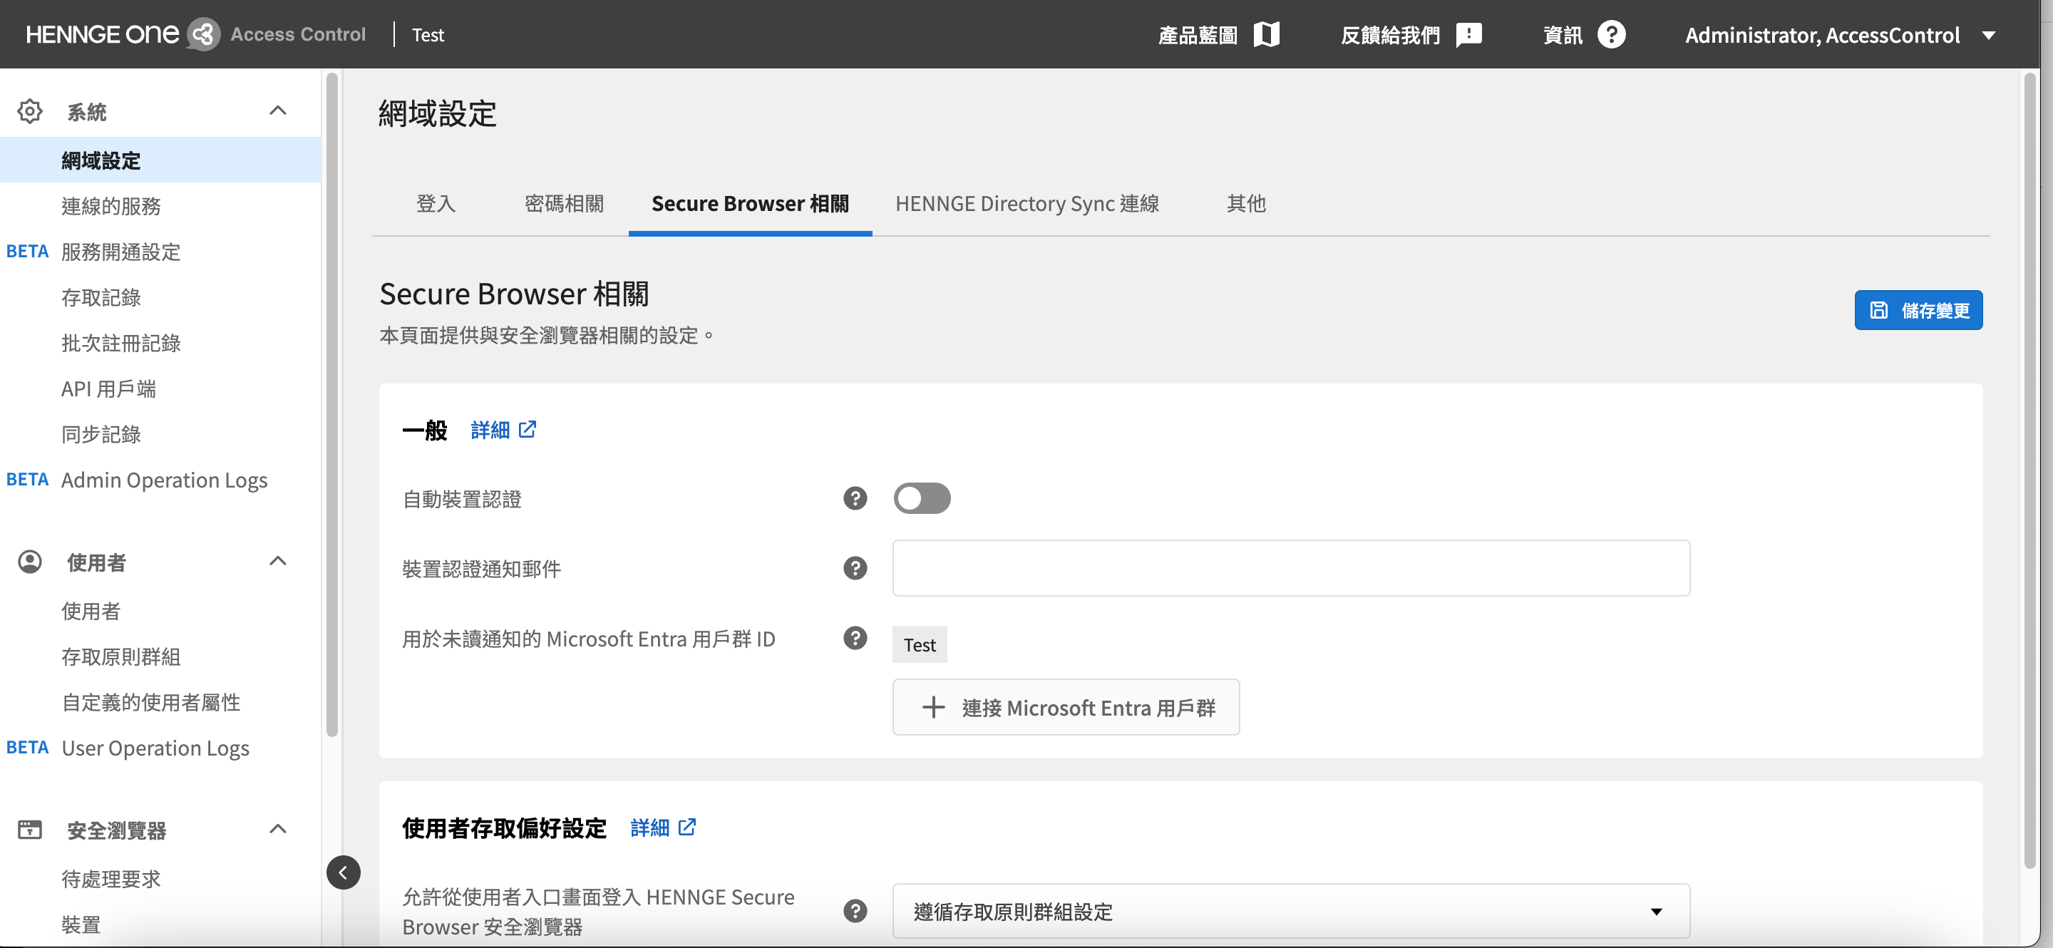Focus the 裝置認證通知郵件 input field
The height and width of the screenshot is (948, 2053).
[1290, 568]
